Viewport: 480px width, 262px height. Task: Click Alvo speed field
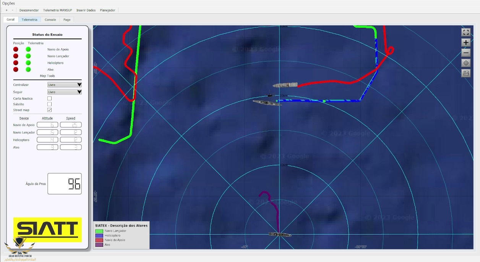71,147
